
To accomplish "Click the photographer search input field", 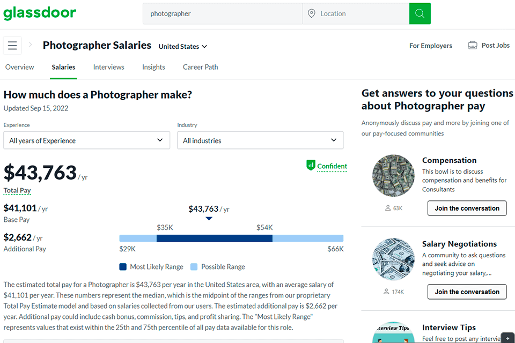I will [x=222, y=13].
